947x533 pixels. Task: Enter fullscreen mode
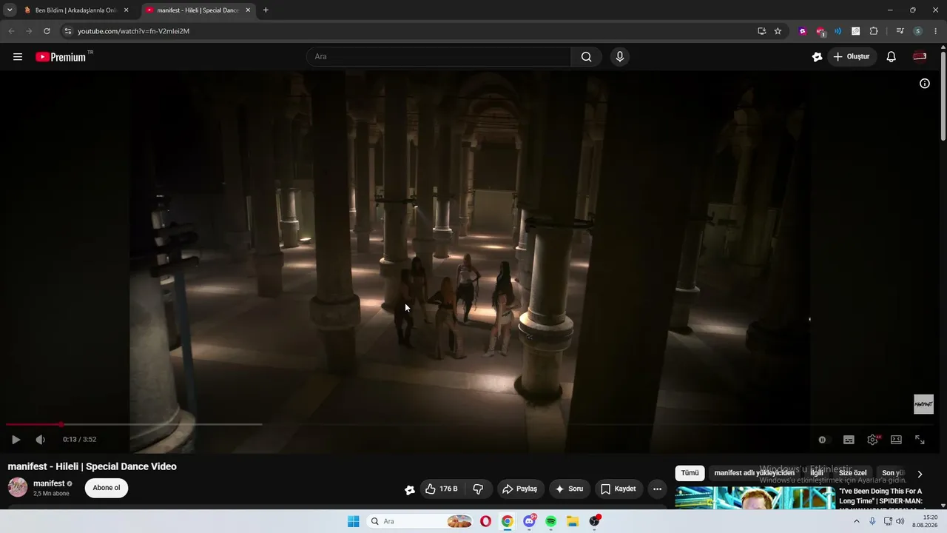click(x=920, y=440)
